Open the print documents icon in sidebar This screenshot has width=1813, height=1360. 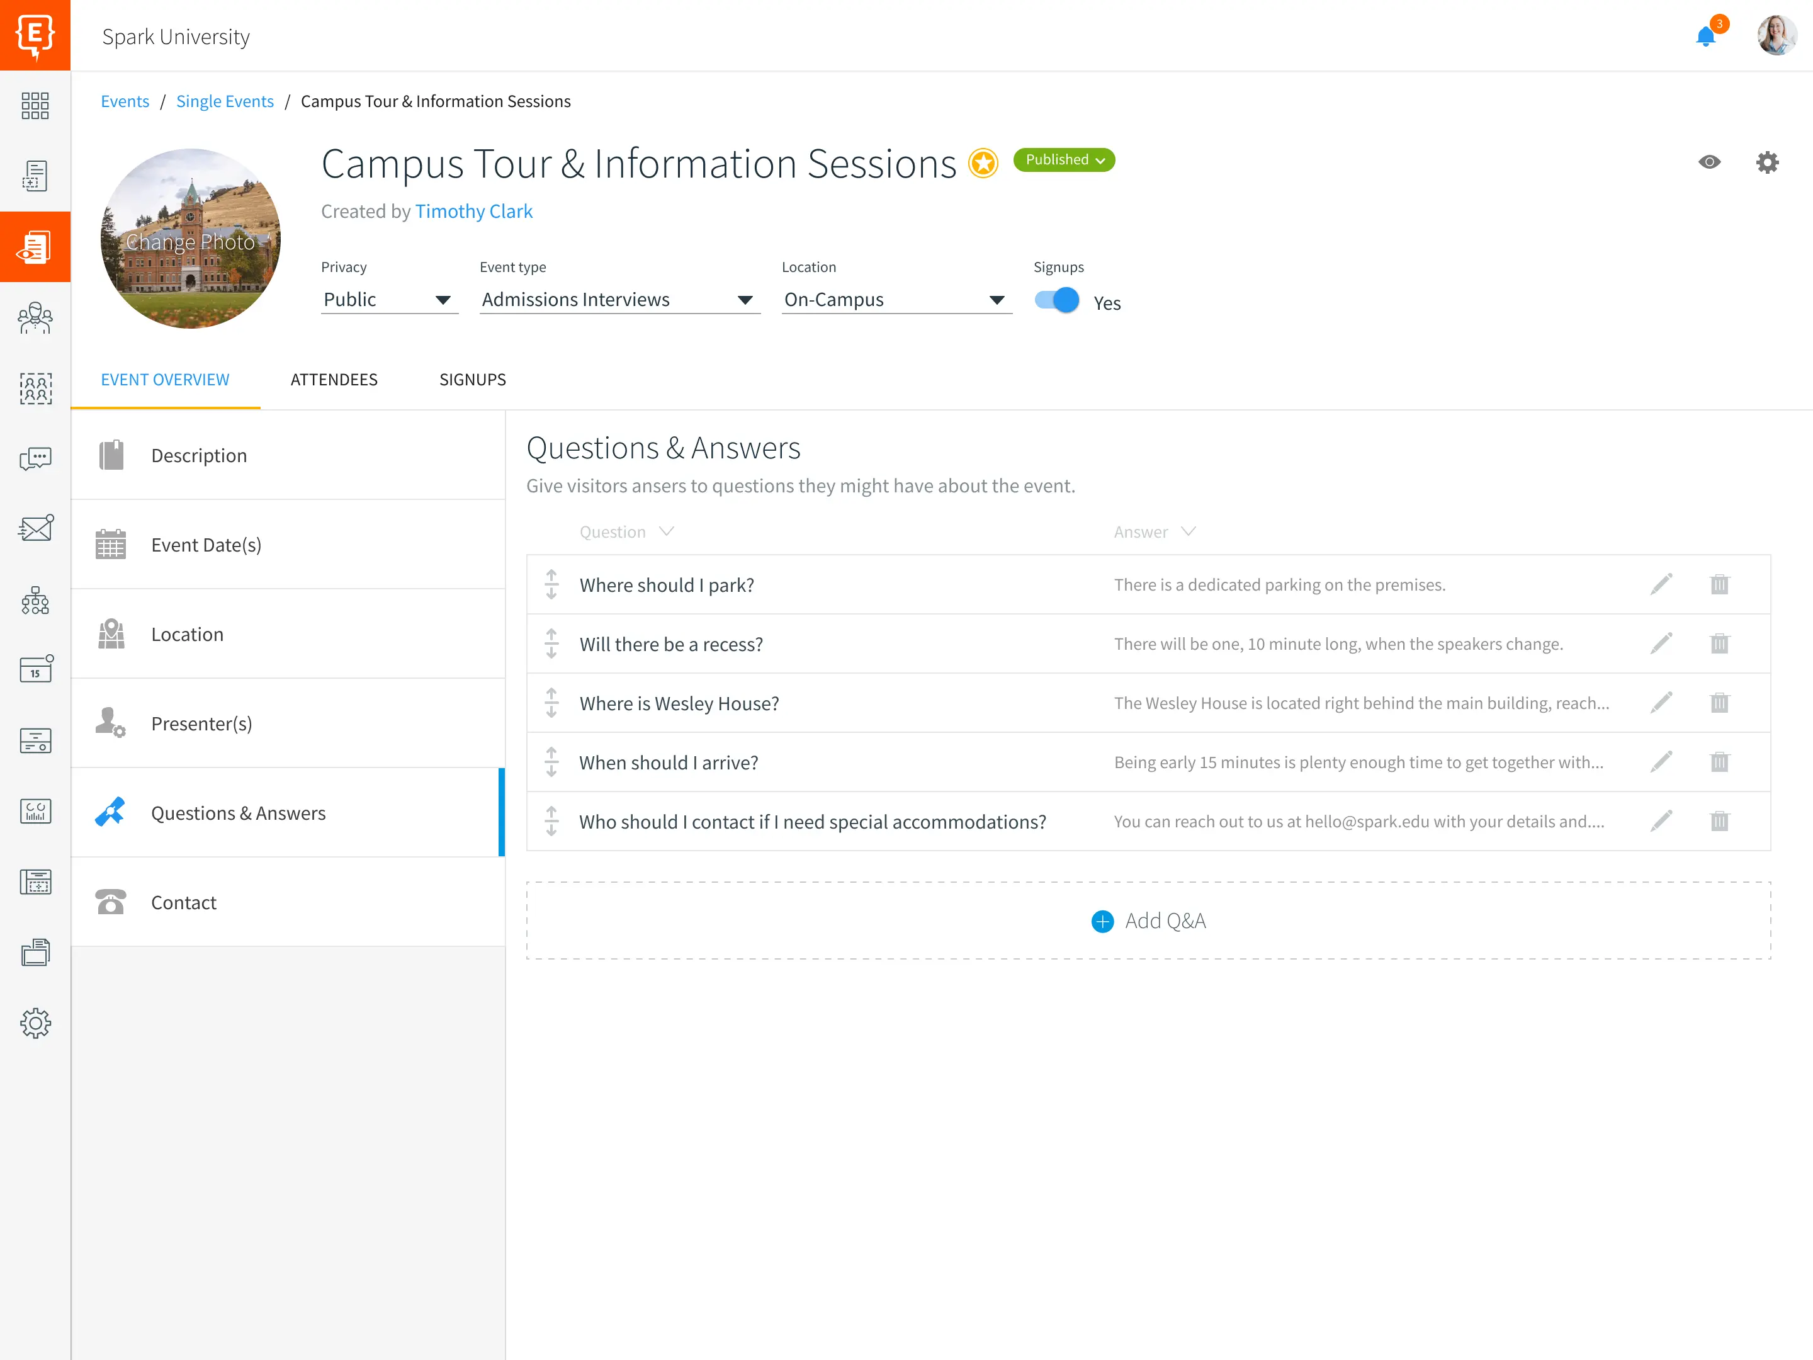[x=35, y=952]
